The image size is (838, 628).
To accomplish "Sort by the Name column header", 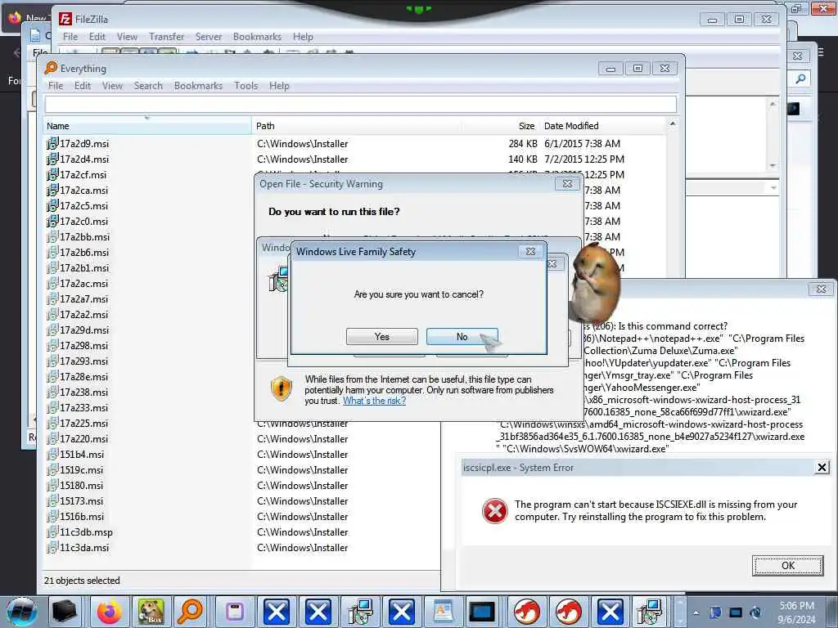I will click(146, 126).
